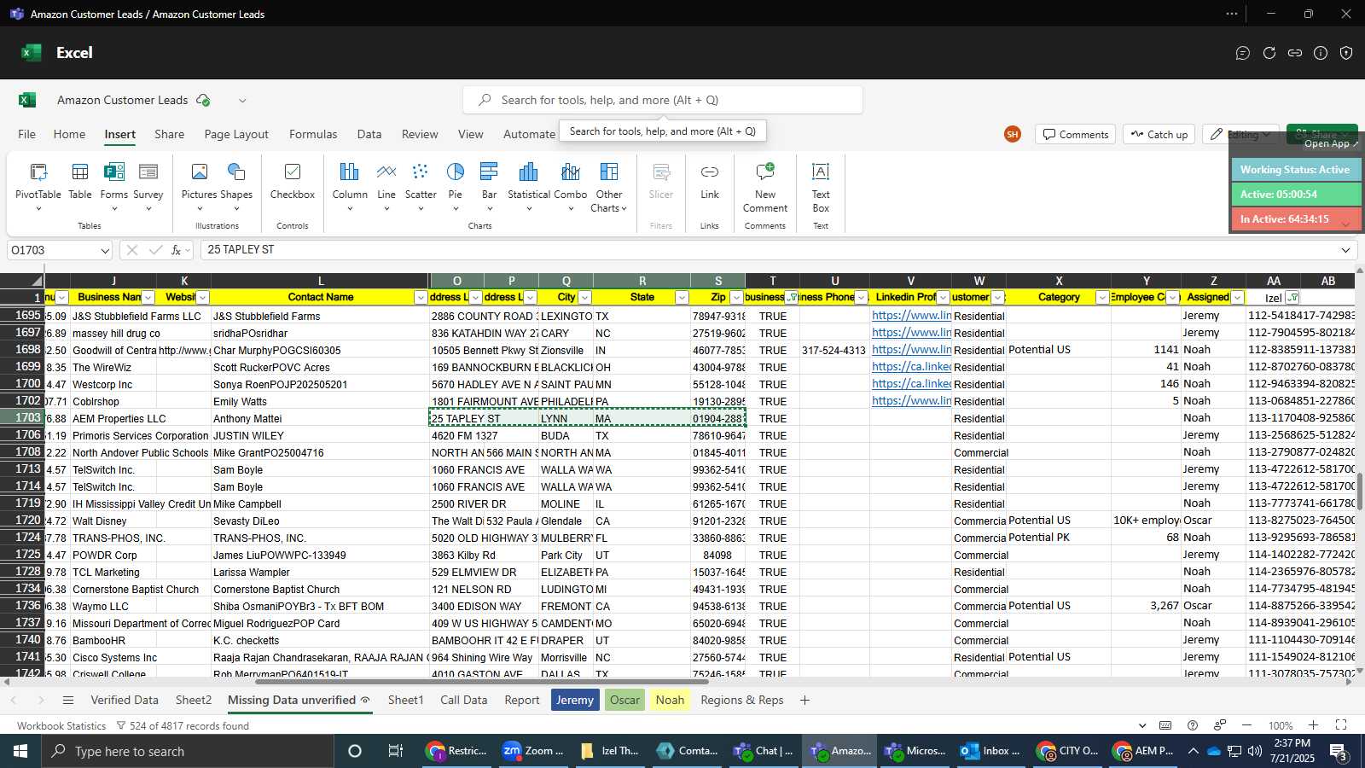Viewport: 1365px width, 768px height.
Task: Click zoom out minus in status bar
Action: (1246, 725)
